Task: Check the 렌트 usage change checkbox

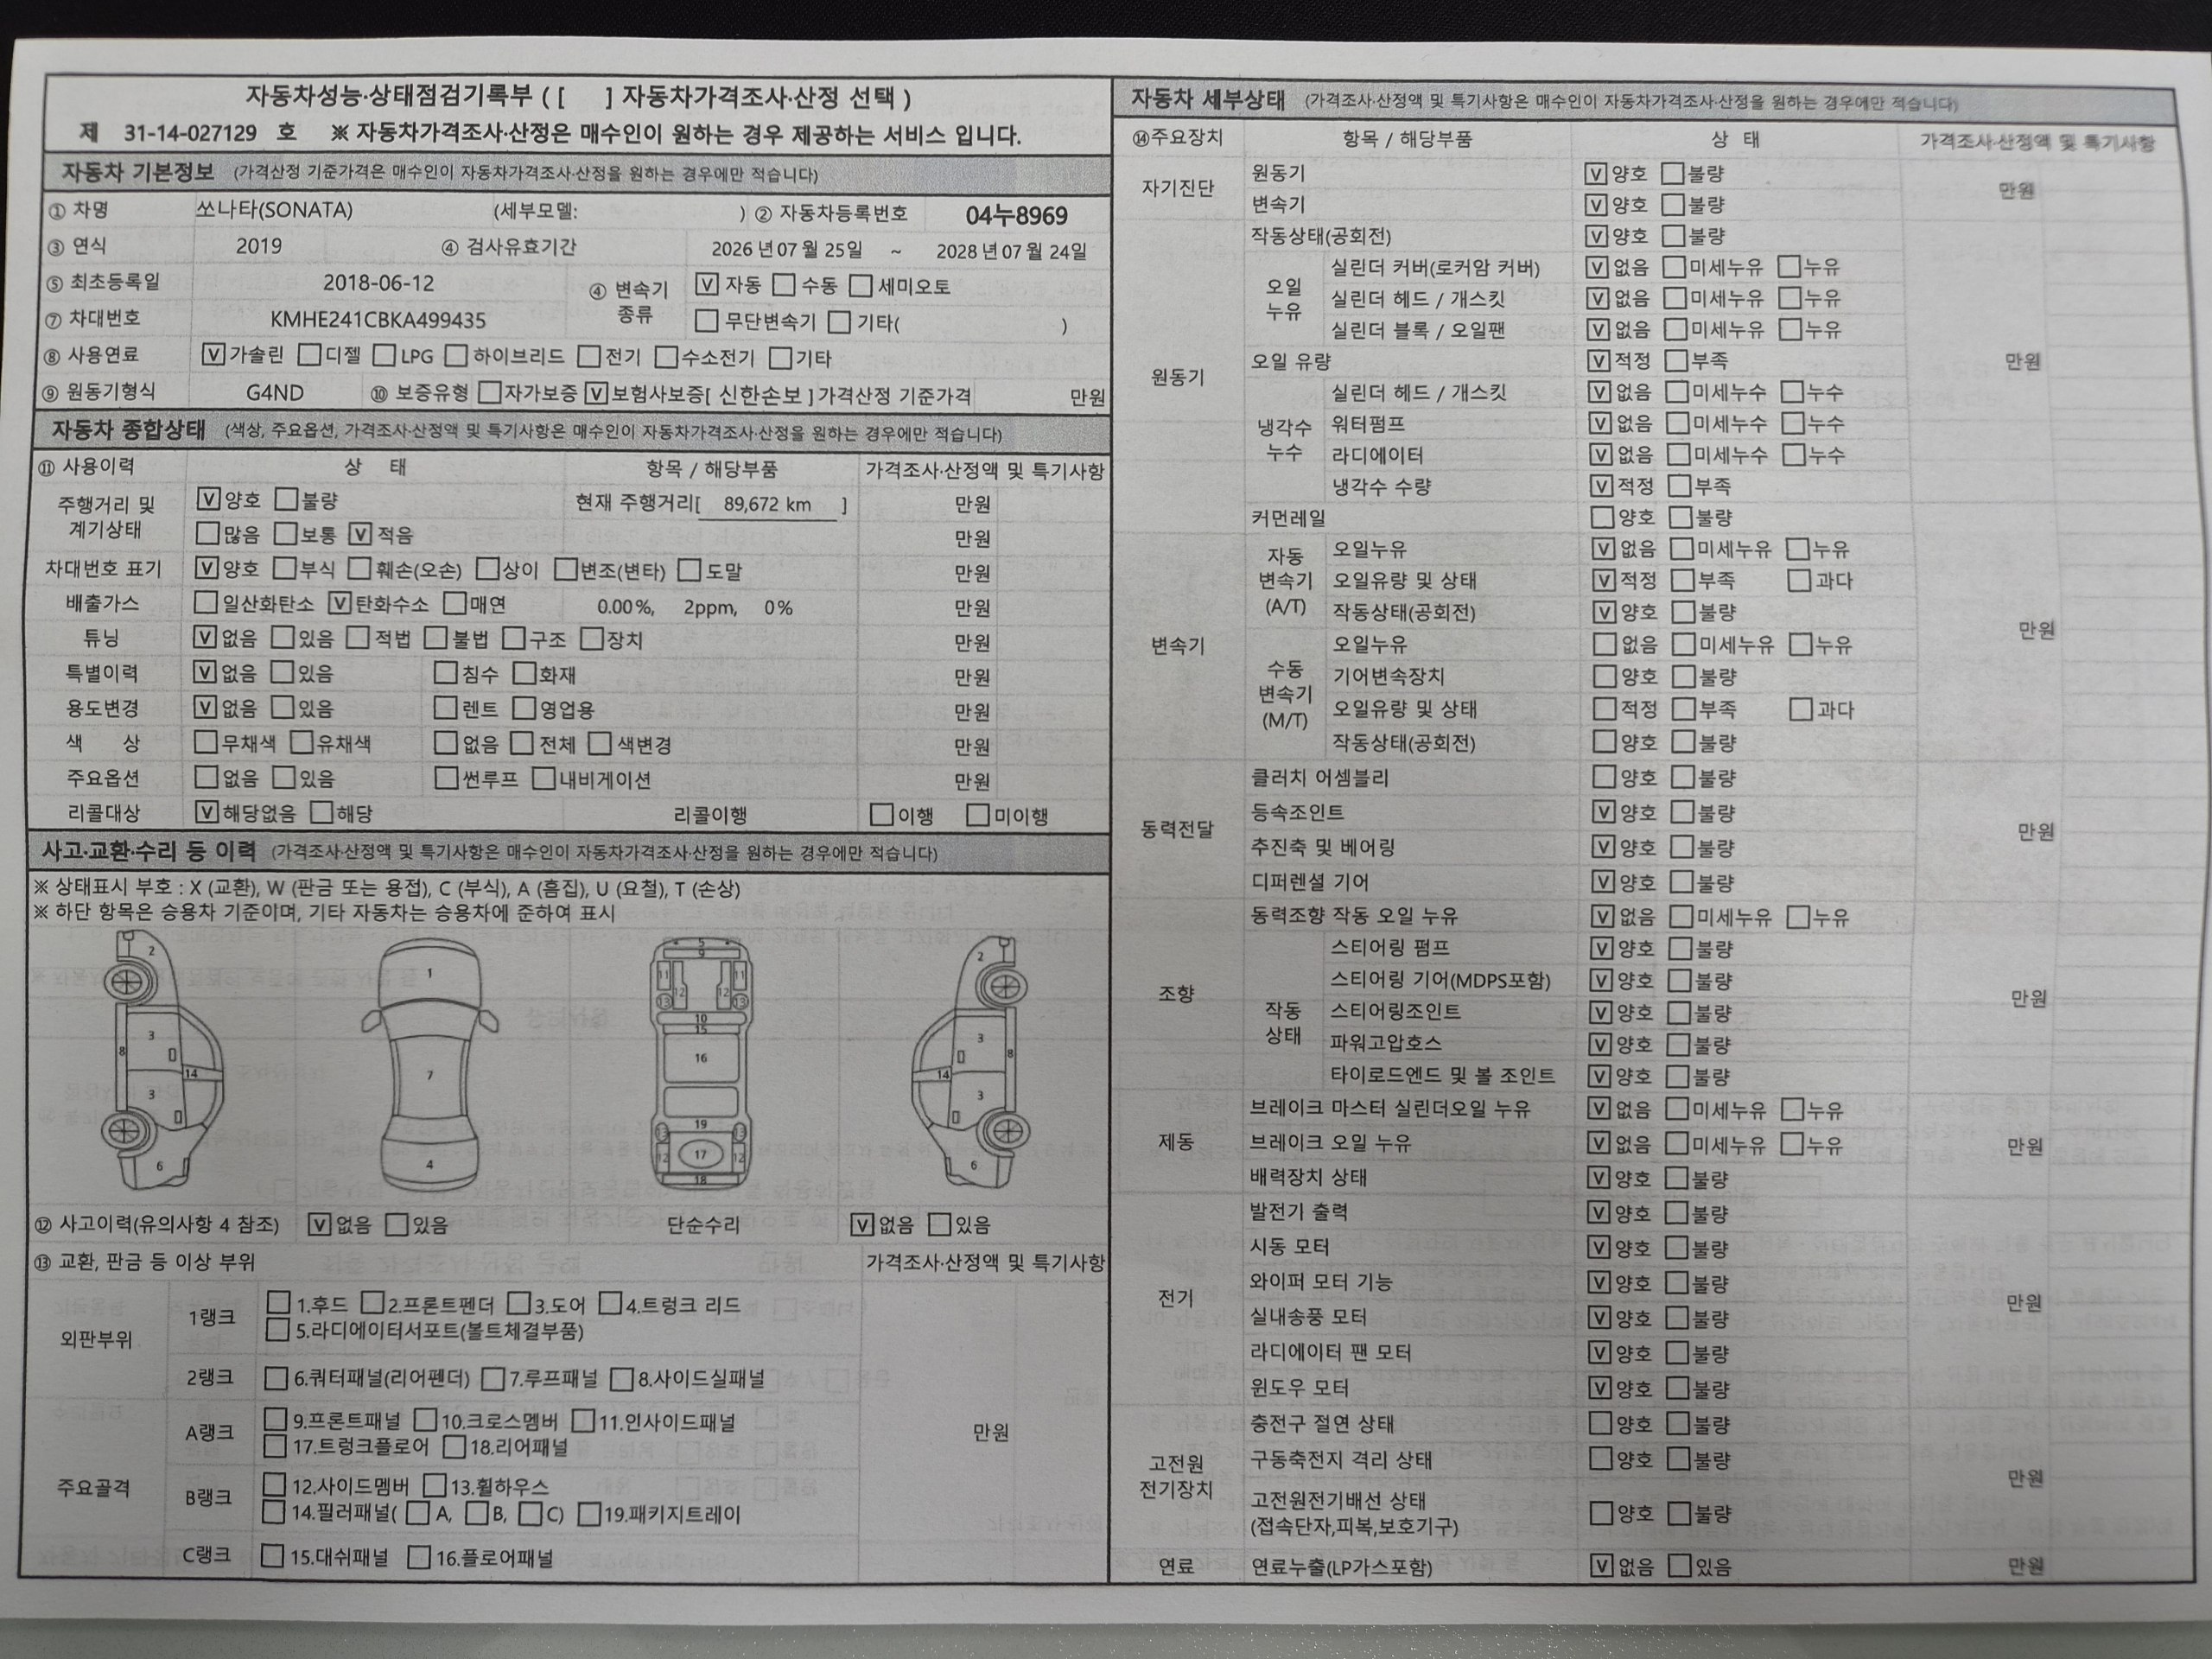Action: 446,708
